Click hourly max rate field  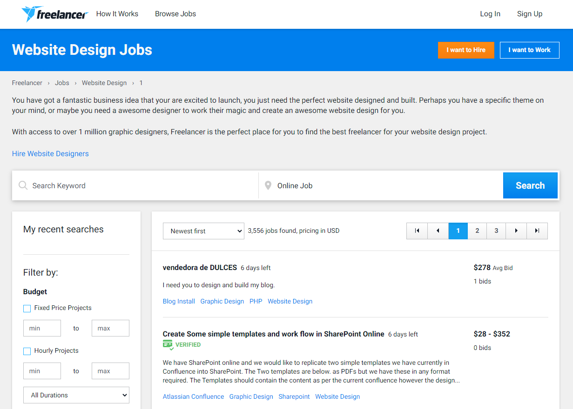110,371
